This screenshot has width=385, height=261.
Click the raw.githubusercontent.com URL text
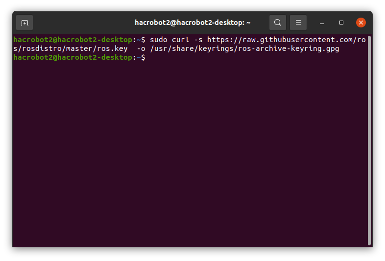pyautogui.click(x=286, y=40)
